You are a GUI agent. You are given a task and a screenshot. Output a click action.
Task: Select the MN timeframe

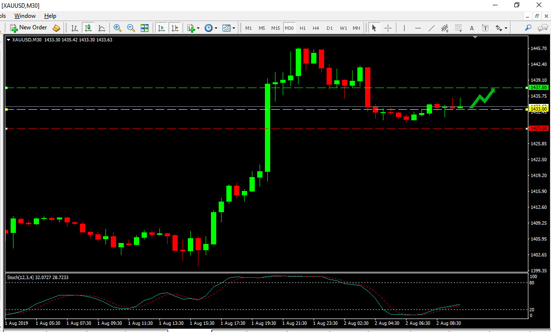tap(356, 28)
